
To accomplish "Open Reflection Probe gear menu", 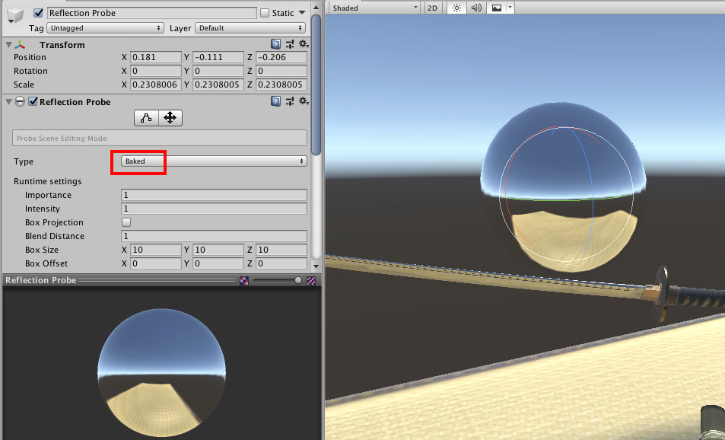I will (304, 100).
